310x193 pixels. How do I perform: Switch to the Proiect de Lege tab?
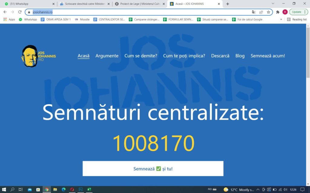140,4
